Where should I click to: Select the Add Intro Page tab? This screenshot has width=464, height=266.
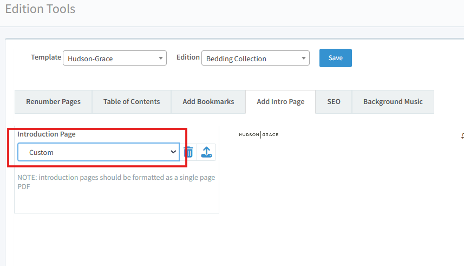point(280,102)
